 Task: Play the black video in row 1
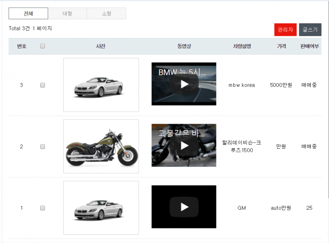point(184,207)
